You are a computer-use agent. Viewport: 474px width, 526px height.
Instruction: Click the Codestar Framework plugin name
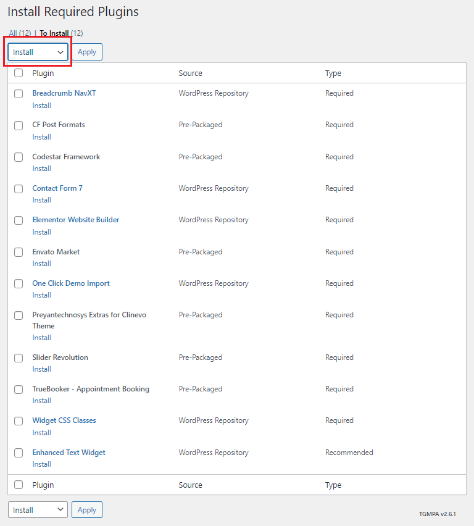(x=66, y=157)
